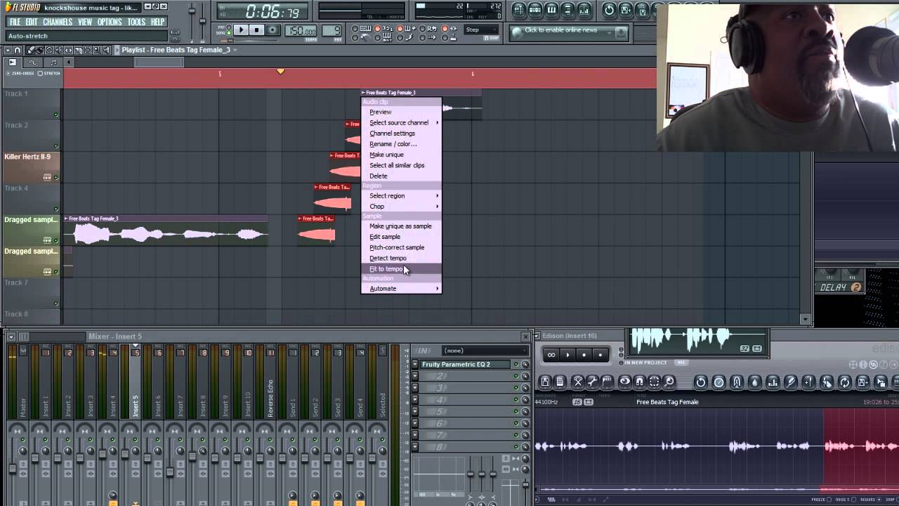Open the OPTIONS menu
The width and height of the screenshot is (899, 506).
pos(110,22)
